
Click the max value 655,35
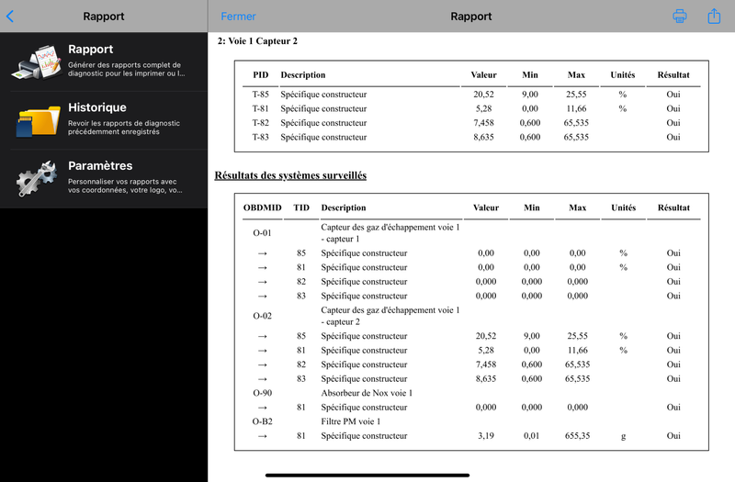(577, 435)
